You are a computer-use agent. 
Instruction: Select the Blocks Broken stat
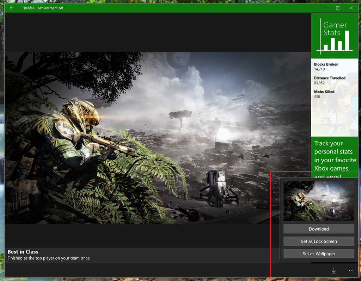tap(326, 67)
